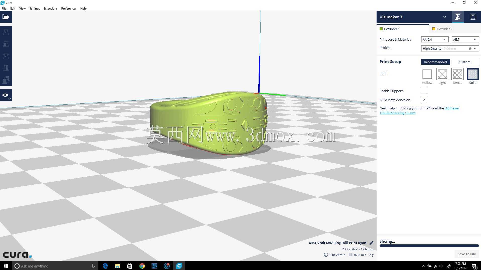Select the Scale tool in left toolbar
This screenshot has height=270, width=481.
pos(6,44)
